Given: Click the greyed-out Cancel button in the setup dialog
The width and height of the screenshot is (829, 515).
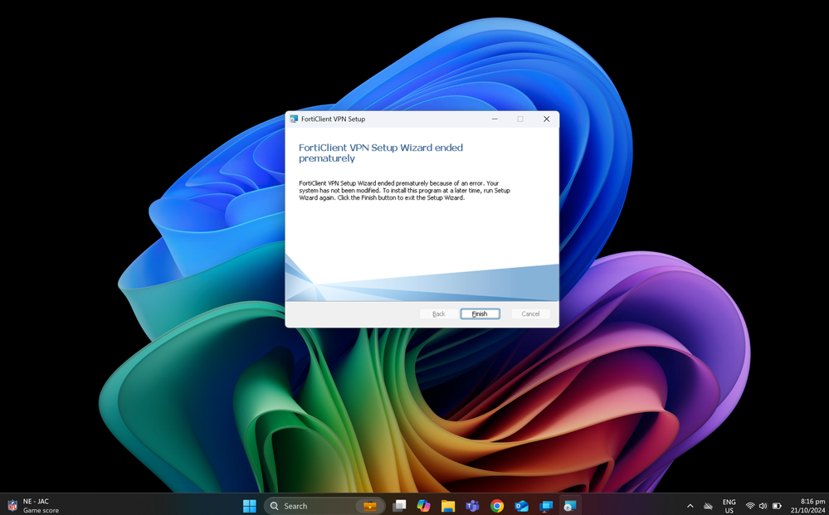Looking at the screenshot, I should 530,313.
